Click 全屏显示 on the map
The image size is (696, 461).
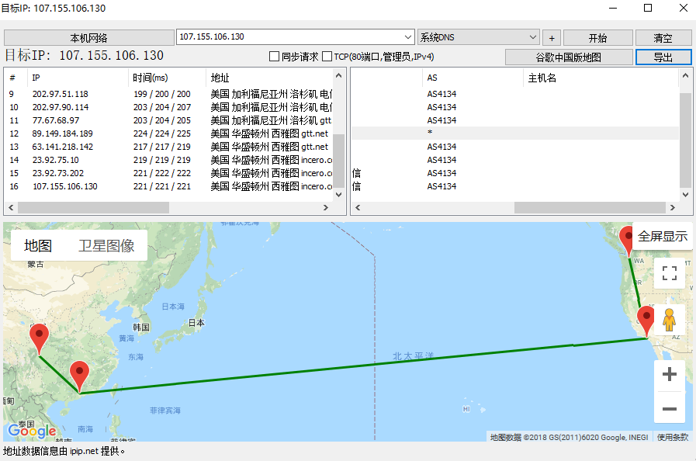tap(663, 236)
